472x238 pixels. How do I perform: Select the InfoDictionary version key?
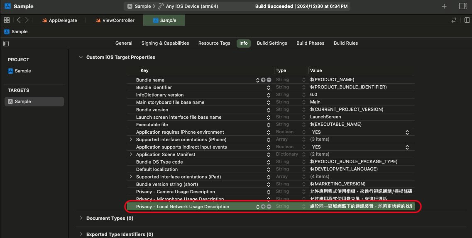(x=159, y=95)
